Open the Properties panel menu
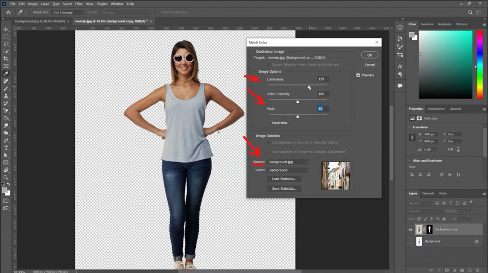The width and height of the screenshot is (488, 273). tap(484, 109)
